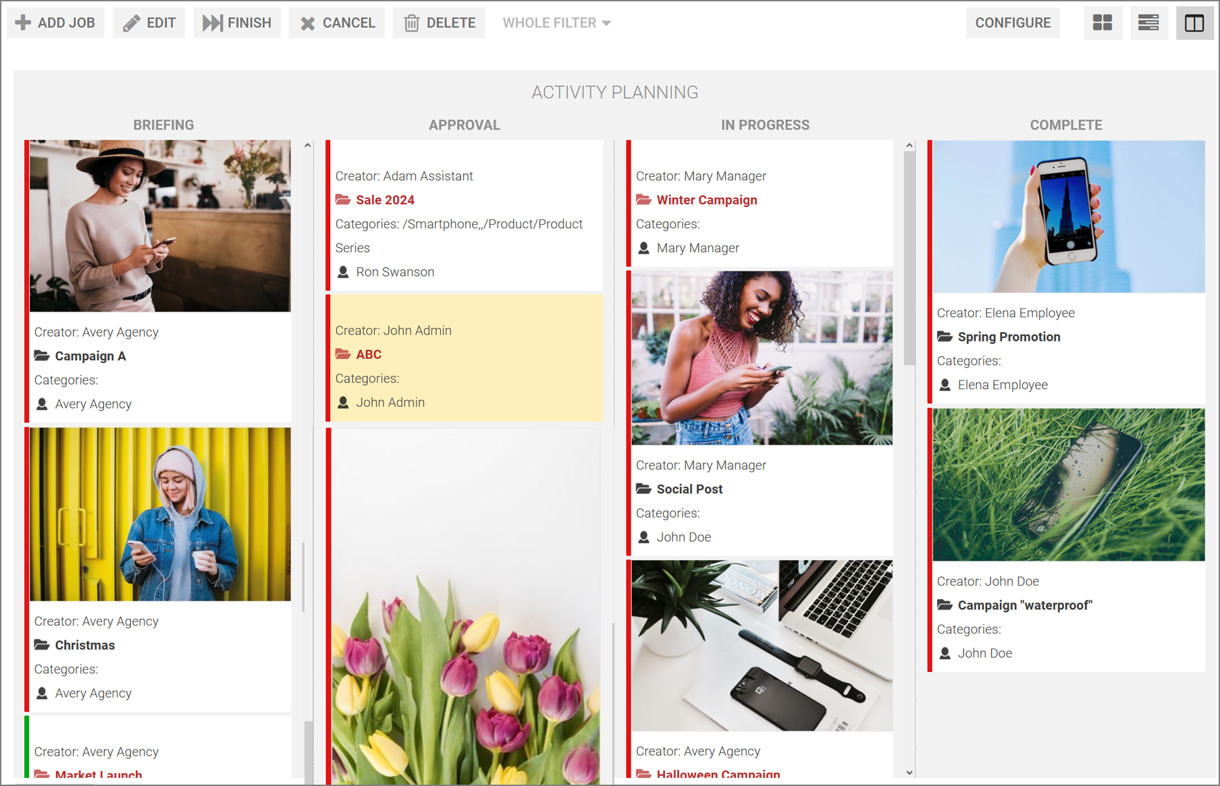Screen dimensions: 1220x786
Task: Click the Winter Campaign folder icon
Action: pyautogui.click(x=643, y=200)
